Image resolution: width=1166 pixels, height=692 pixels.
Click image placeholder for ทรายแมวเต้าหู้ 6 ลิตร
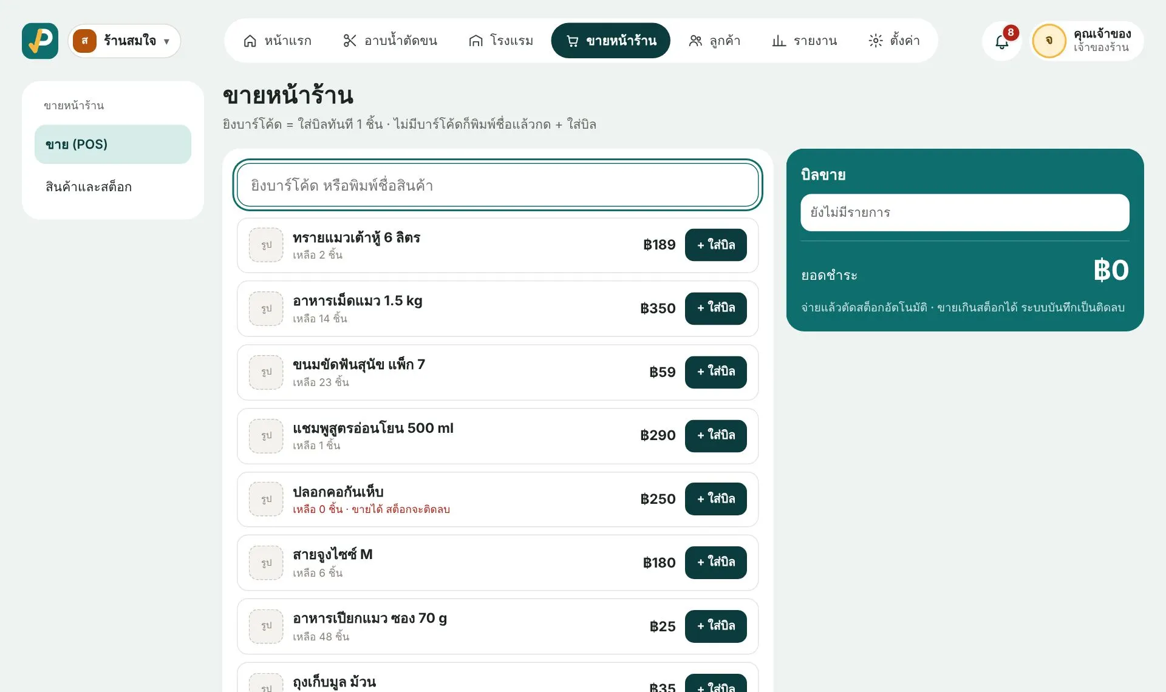(266, 245)
